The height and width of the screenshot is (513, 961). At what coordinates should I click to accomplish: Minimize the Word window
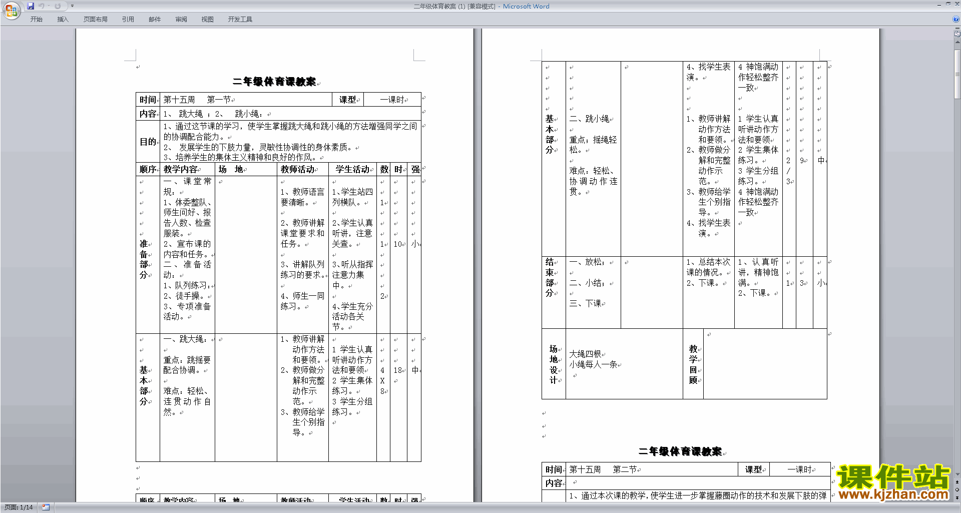[939, 4]
